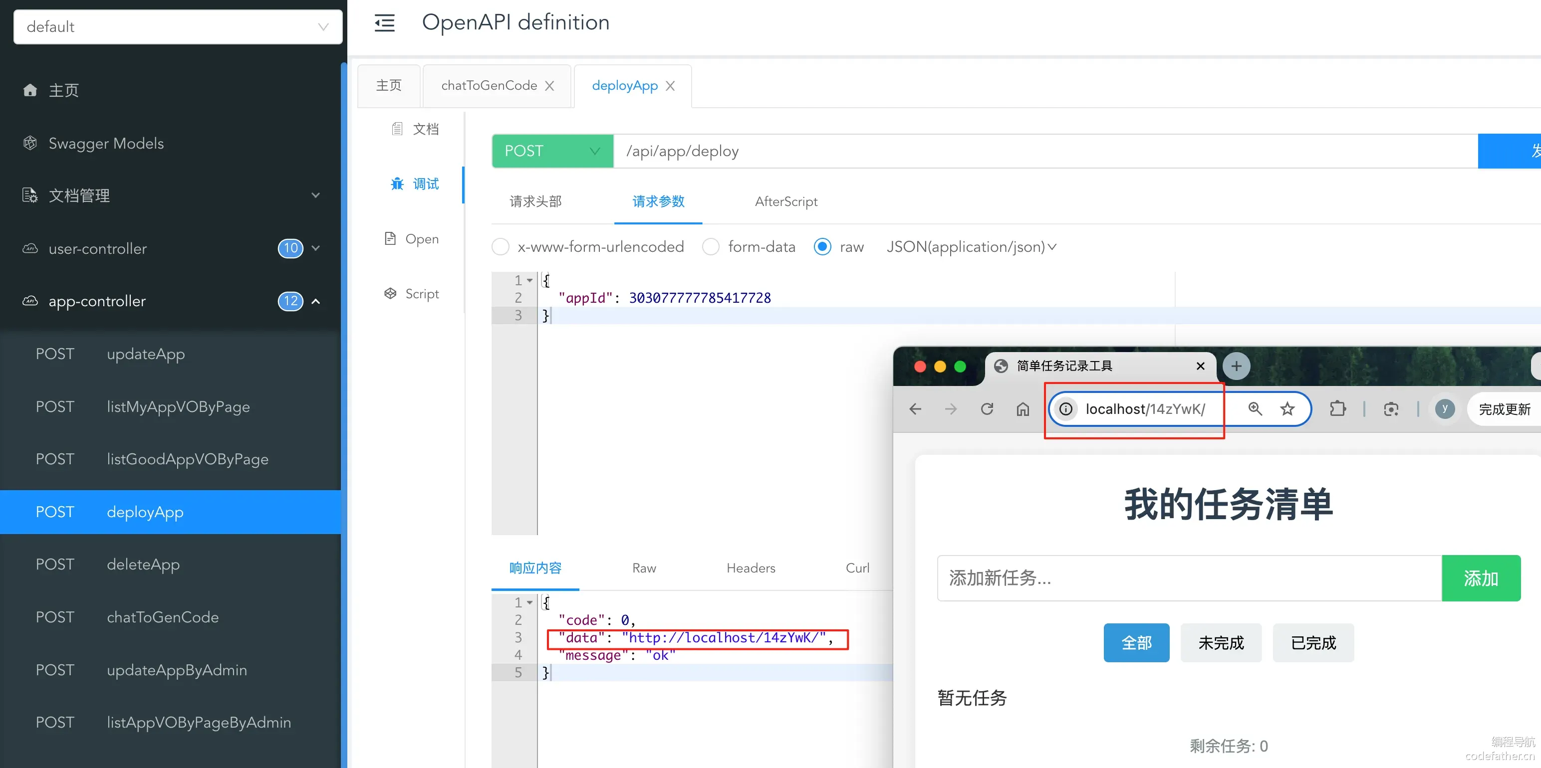
Task: Bookmark the page with the star icon
Action: click(x=1287, y=409)
